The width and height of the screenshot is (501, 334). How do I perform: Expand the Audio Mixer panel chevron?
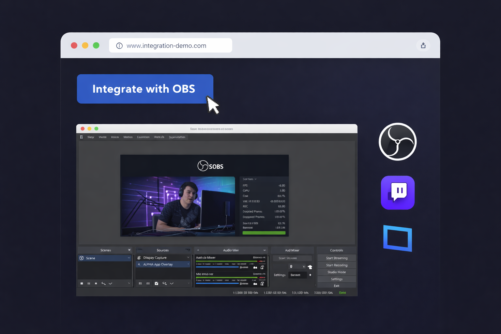264,250
